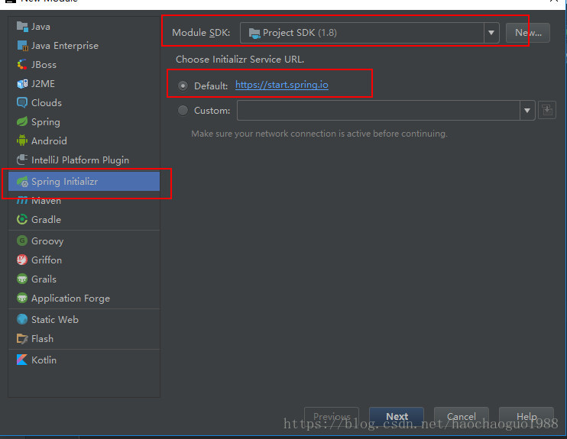Click the Grails icon
Screen dimensions: 567x439
[22, 279]
